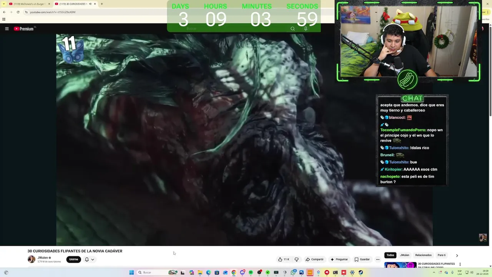Click the Unirme join button
The image size is (492, 277).
[73, 259]
